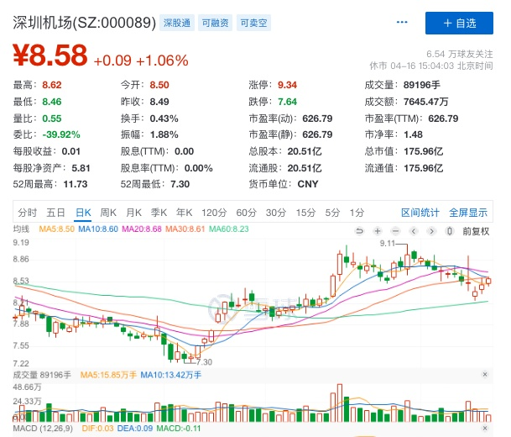Select the 60分 interval tab
The image size is (511, 437).
pyautogui.click(x=245, y=213)
